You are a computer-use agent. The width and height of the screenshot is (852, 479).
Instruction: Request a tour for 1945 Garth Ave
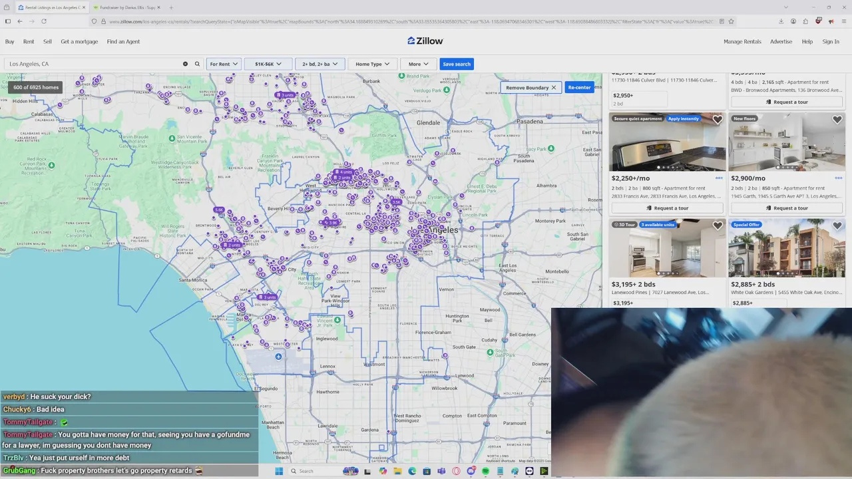(787, 208)
